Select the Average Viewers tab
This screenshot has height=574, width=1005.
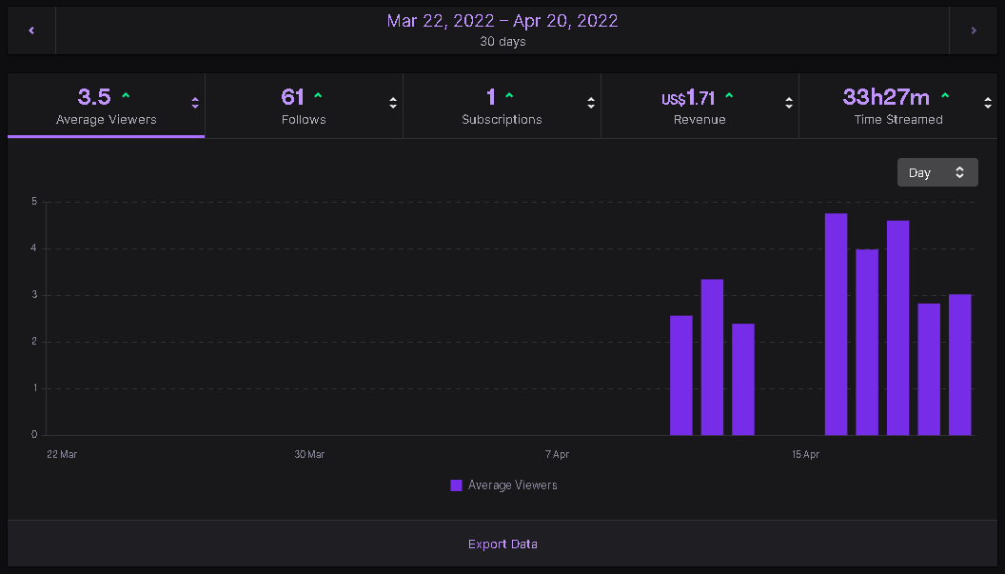pyautogui.click(x=107, y=106)
